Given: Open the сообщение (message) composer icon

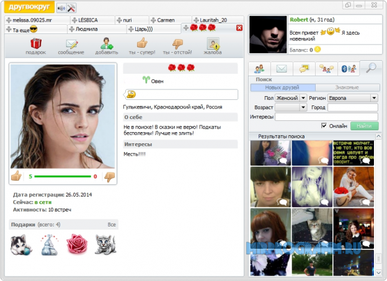Looking at the screenshot, I should tap(71, 44).
